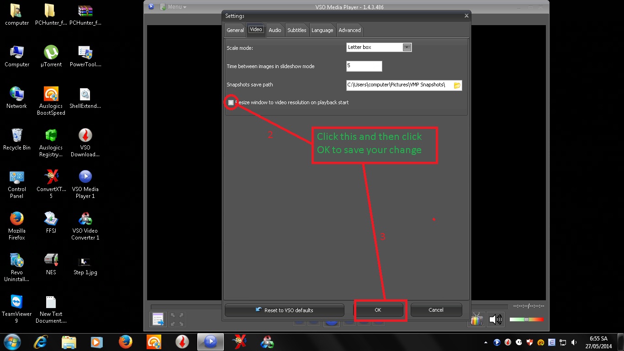Image resolution: width=624 pixels, height=351 pixels.
Task: Select ConvertXtoDVD 5 desktop icon
Action: click(x=51, y=184)
